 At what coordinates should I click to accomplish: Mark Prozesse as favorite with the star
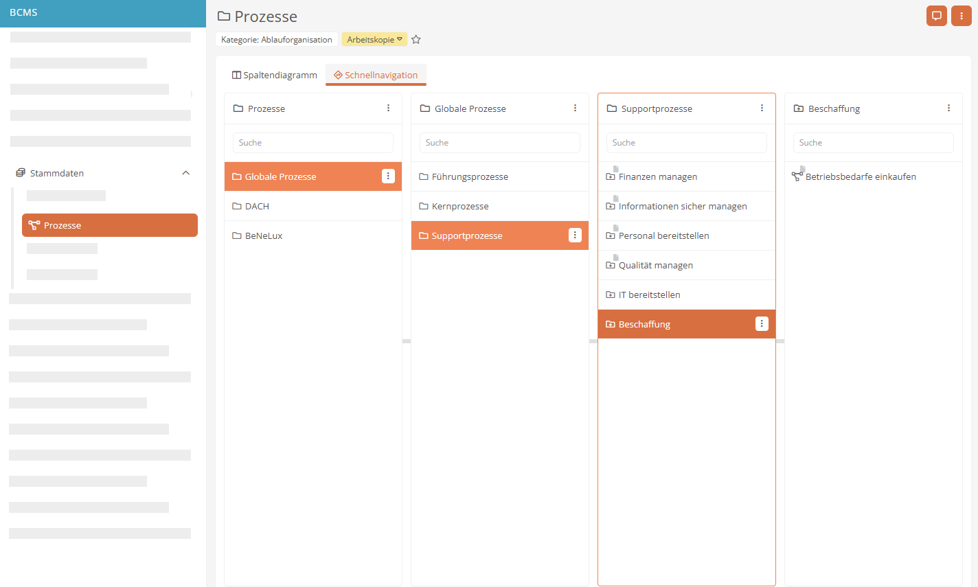coord(416,40)
